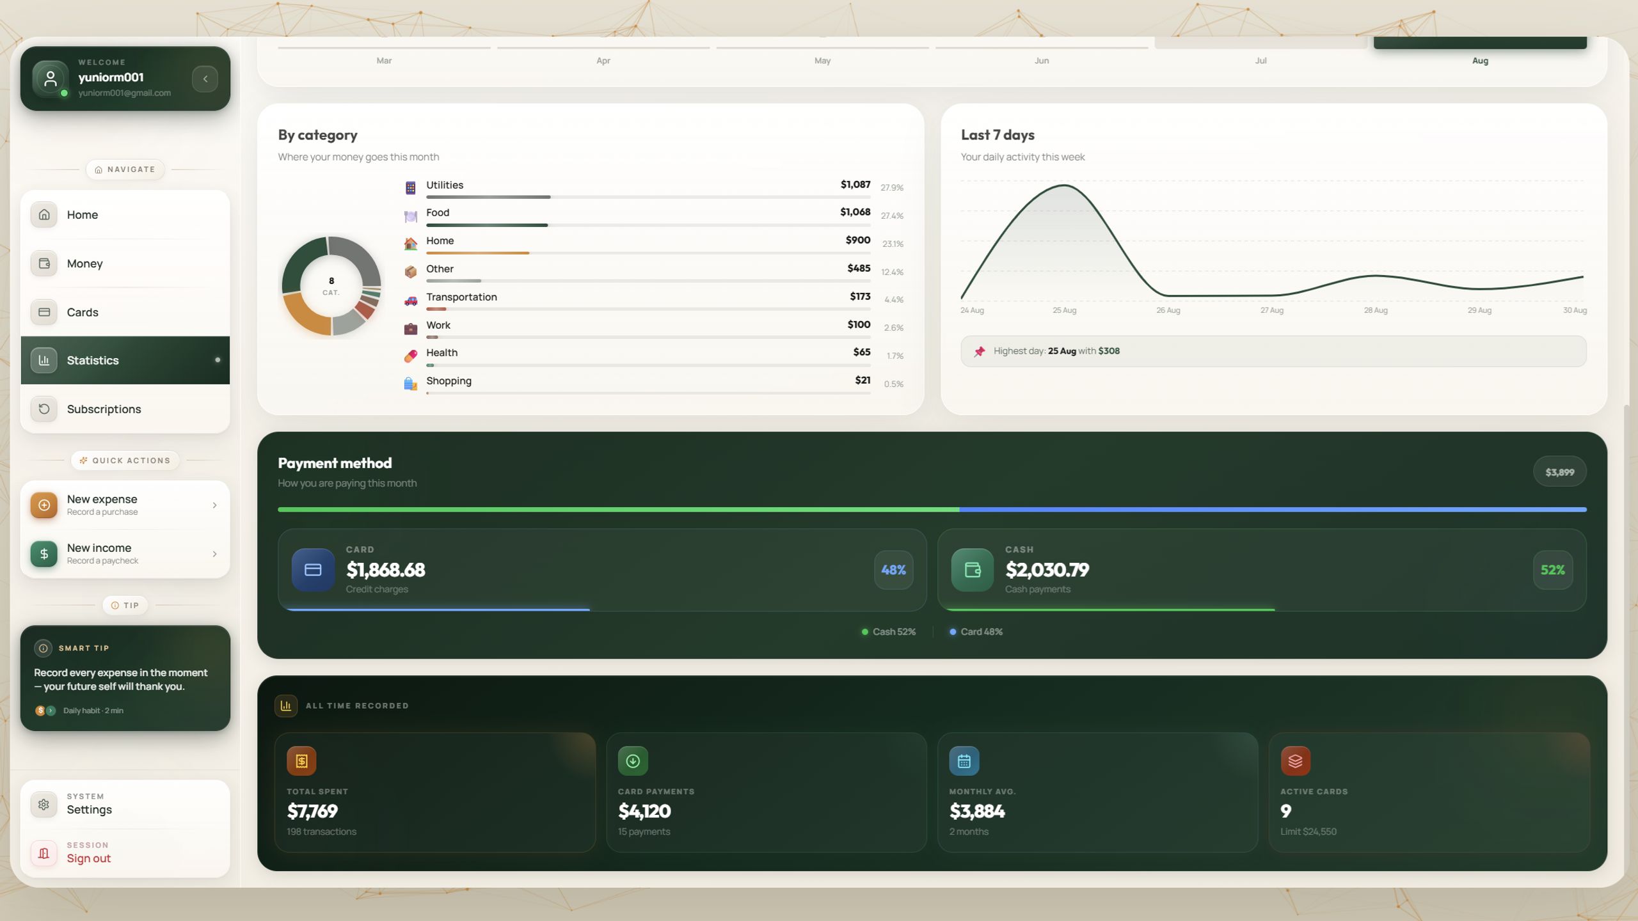The height and width of the screenshot is (921, 1638).
Task: Select the Mar month label
Action: coord(384,61)
